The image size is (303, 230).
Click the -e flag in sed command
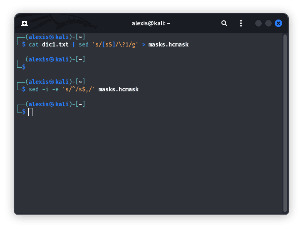tap(55, 89)
